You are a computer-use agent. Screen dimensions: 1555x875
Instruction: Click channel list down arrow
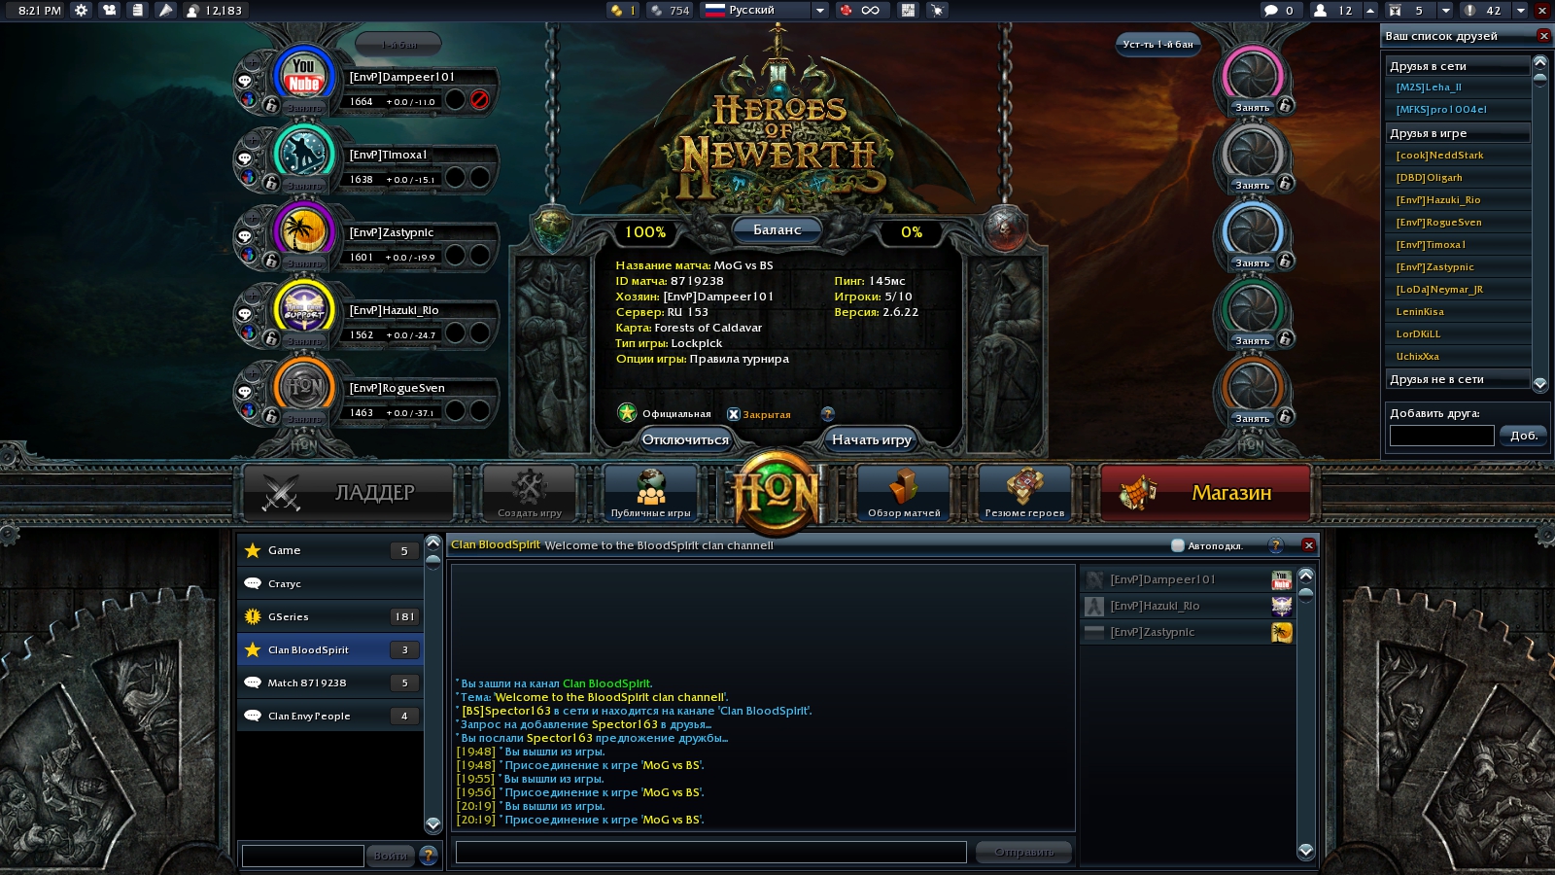point(433,823)
